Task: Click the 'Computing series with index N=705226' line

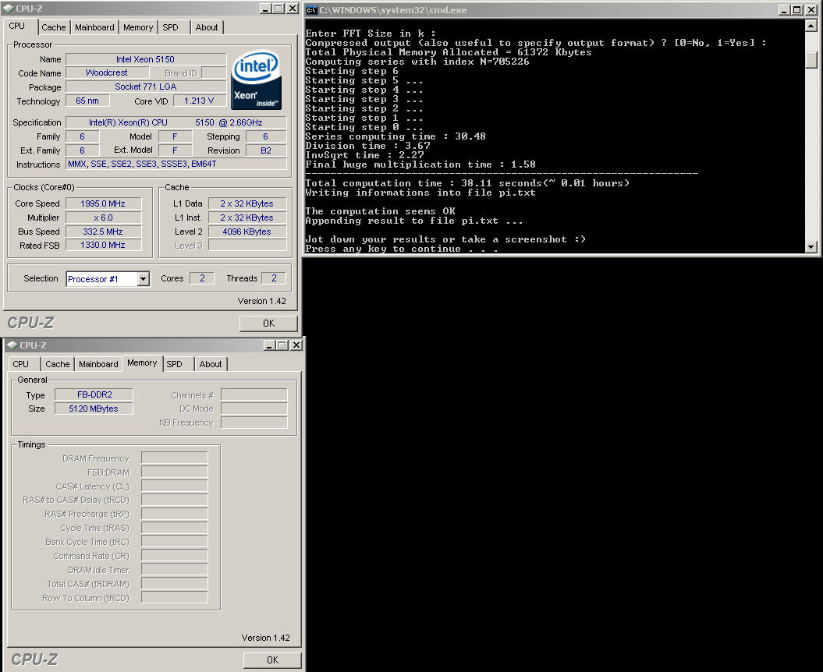Action: point(417,62)
